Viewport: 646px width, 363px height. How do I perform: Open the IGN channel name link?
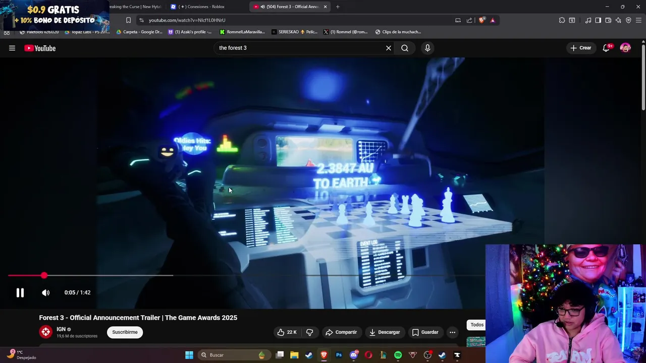pyautogui.click(x=61, y=329)
